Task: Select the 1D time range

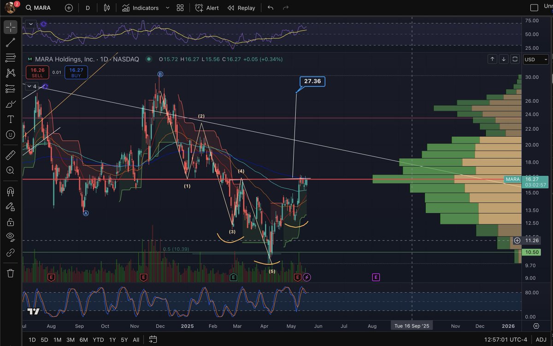Action: pos(32,340)
